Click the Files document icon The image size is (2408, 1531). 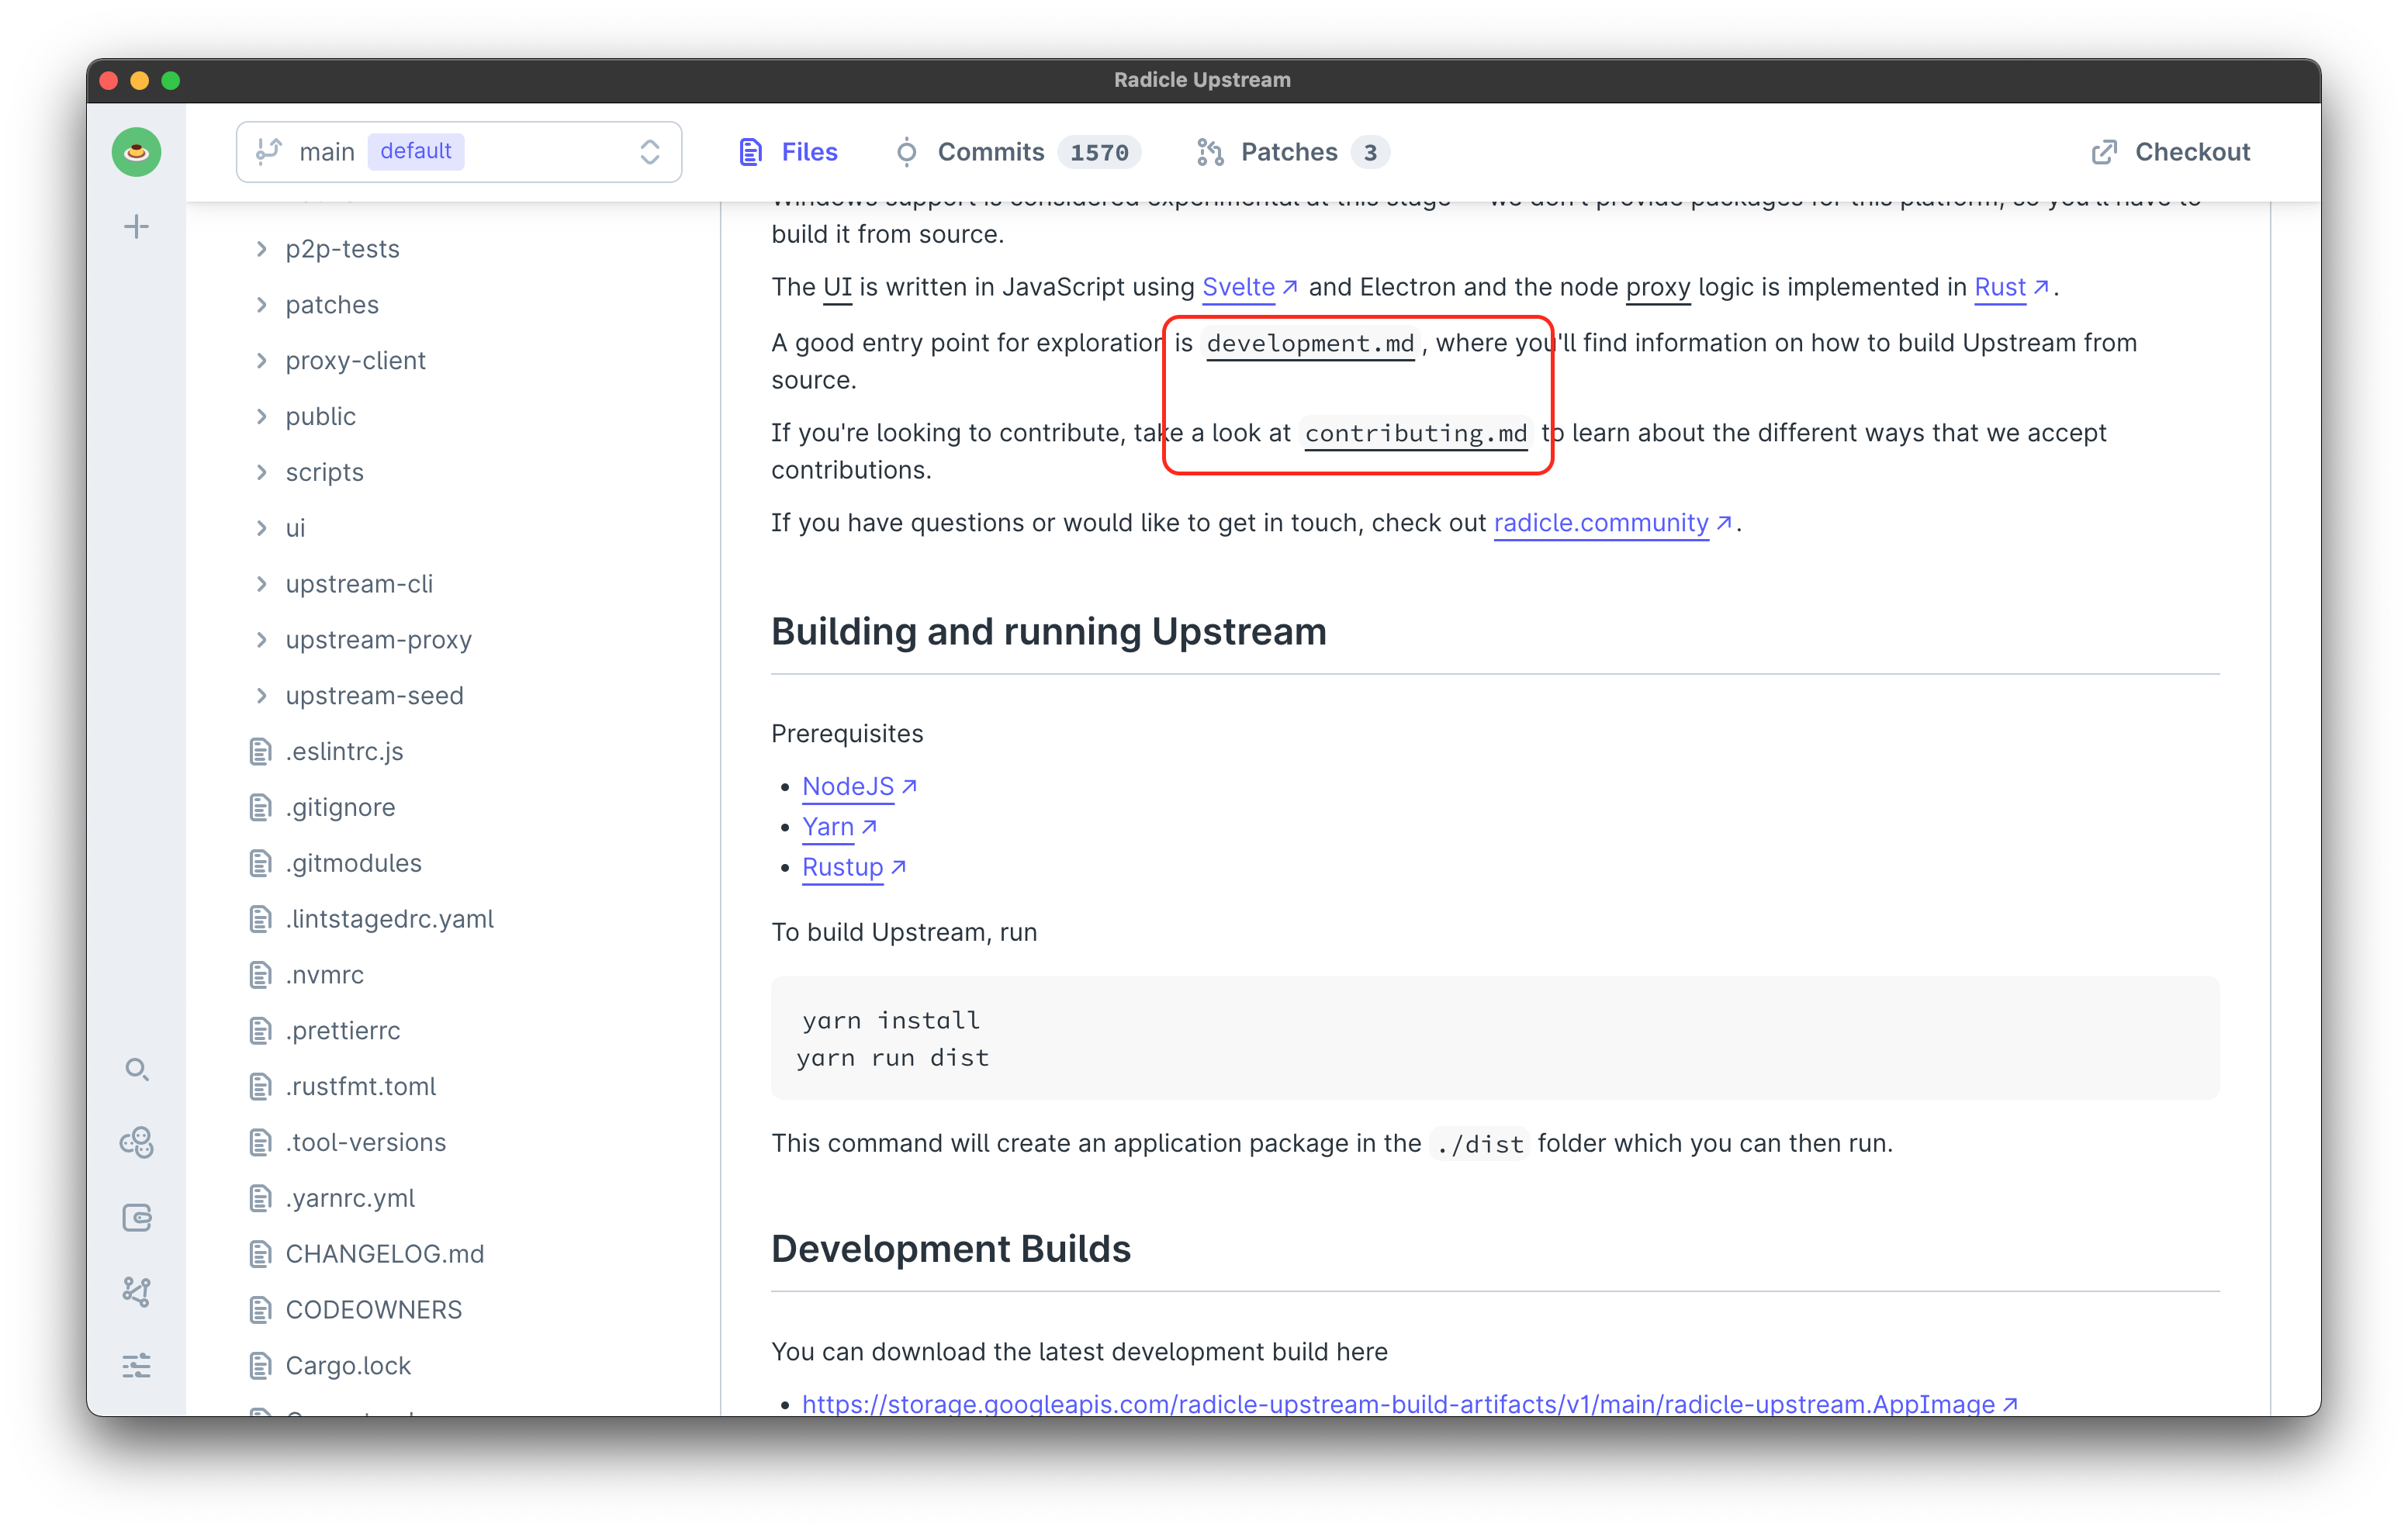coord(750,151)
